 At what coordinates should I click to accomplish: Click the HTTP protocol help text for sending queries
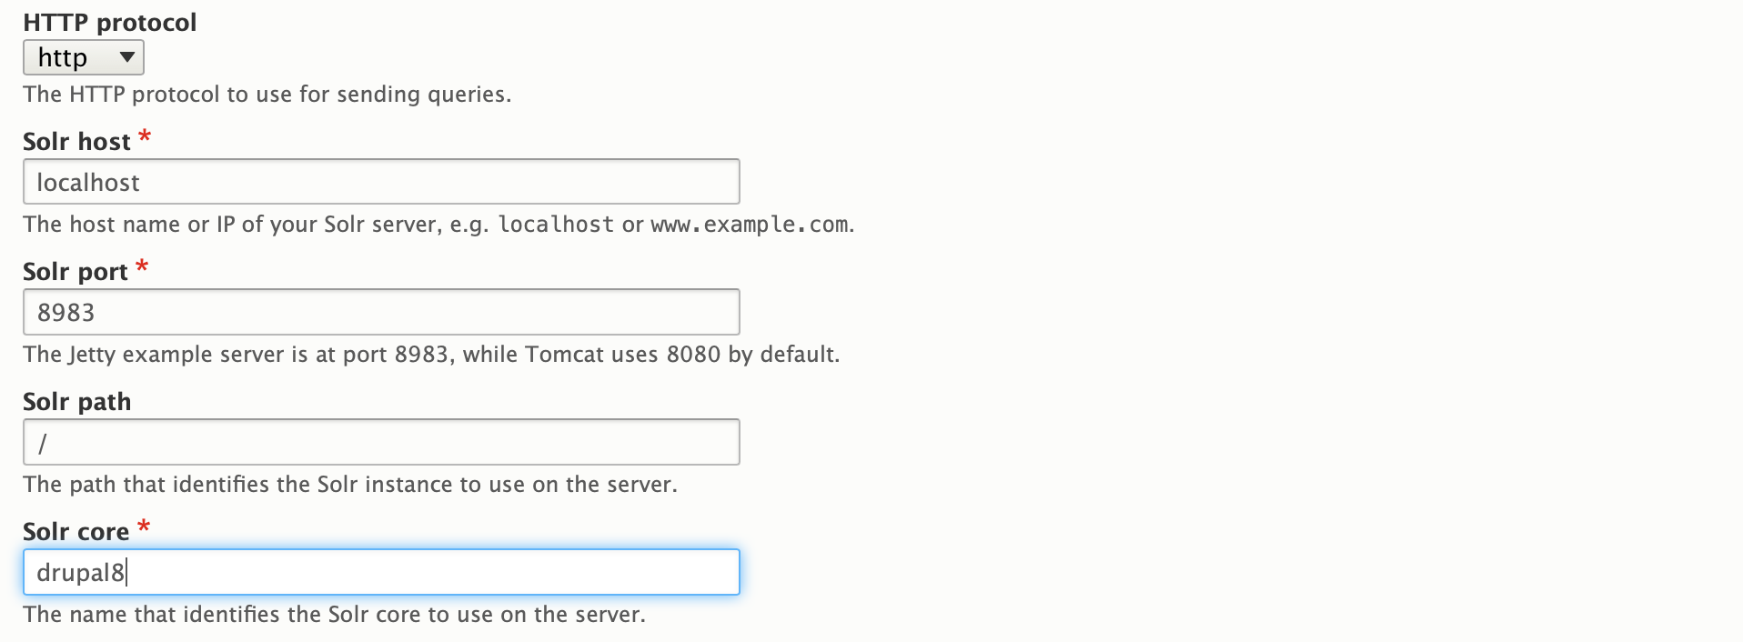[x=267, y=95]
